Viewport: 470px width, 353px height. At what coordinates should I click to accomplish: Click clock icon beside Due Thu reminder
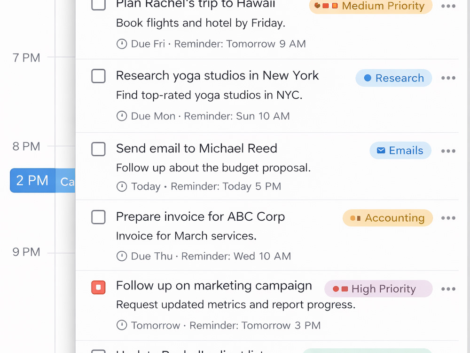(122, 256)
